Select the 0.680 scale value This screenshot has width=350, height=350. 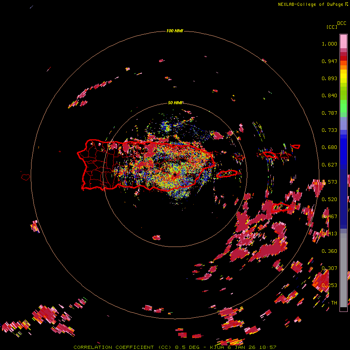(x=329, y=147)
